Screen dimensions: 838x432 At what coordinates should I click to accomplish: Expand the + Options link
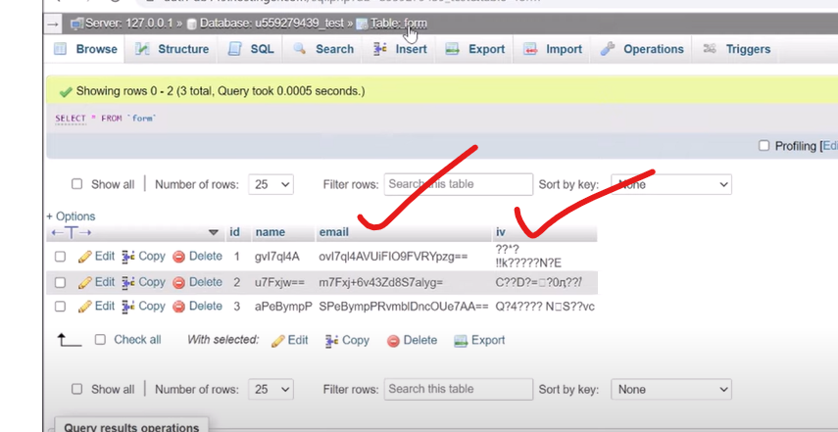coord(71,216)
